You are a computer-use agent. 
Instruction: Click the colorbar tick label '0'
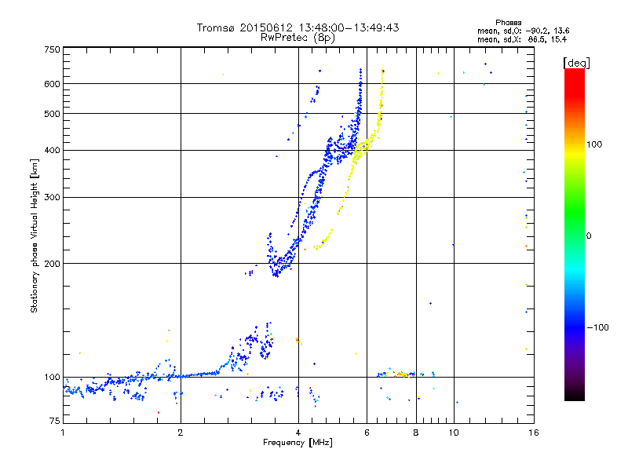click(x=589, y=235)
